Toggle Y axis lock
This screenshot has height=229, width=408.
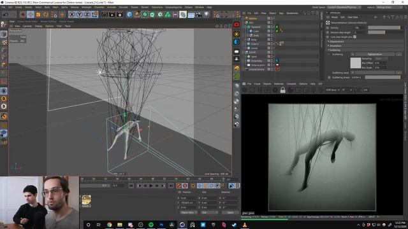[79, 15]
